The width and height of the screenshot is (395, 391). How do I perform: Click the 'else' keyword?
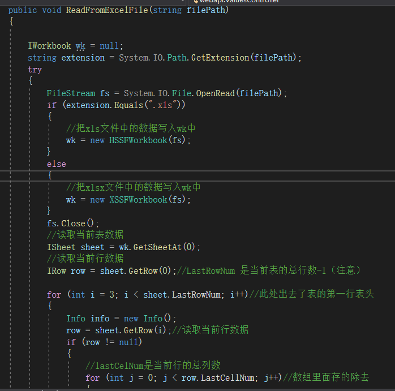(x=57, y=164)
